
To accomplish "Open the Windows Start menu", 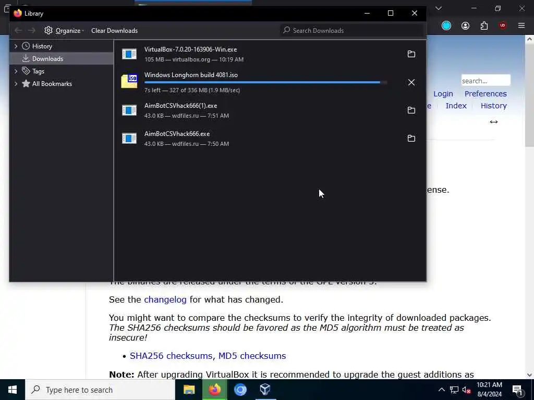I will pos(13,390).
